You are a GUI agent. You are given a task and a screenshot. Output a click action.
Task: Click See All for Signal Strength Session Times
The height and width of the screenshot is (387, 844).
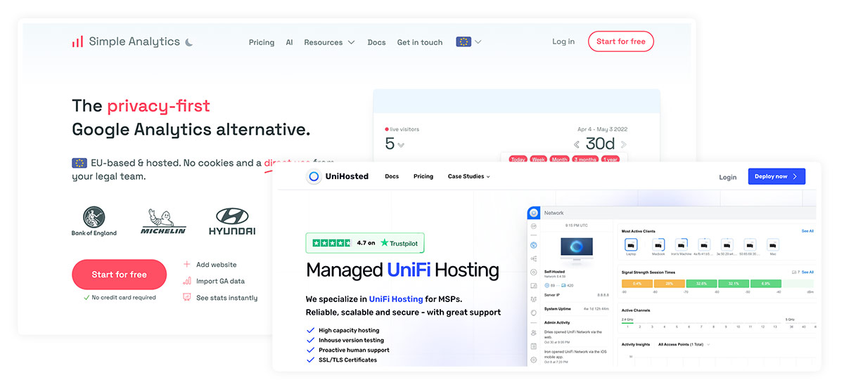807,272
